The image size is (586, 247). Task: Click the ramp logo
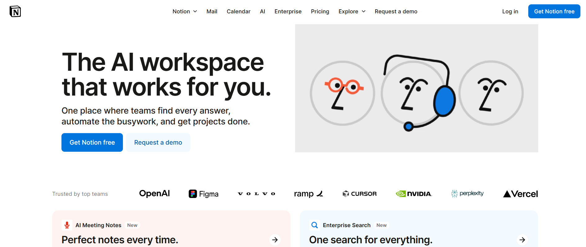pyautogui.click(x=309, y=194)
